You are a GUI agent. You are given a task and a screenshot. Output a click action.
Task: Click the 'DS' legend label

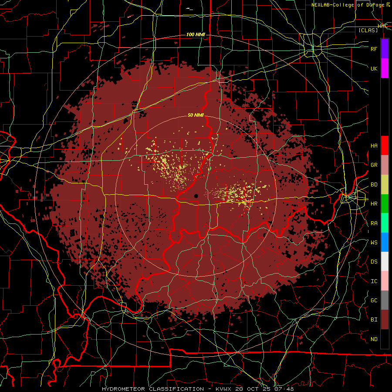tap(374, 262)
